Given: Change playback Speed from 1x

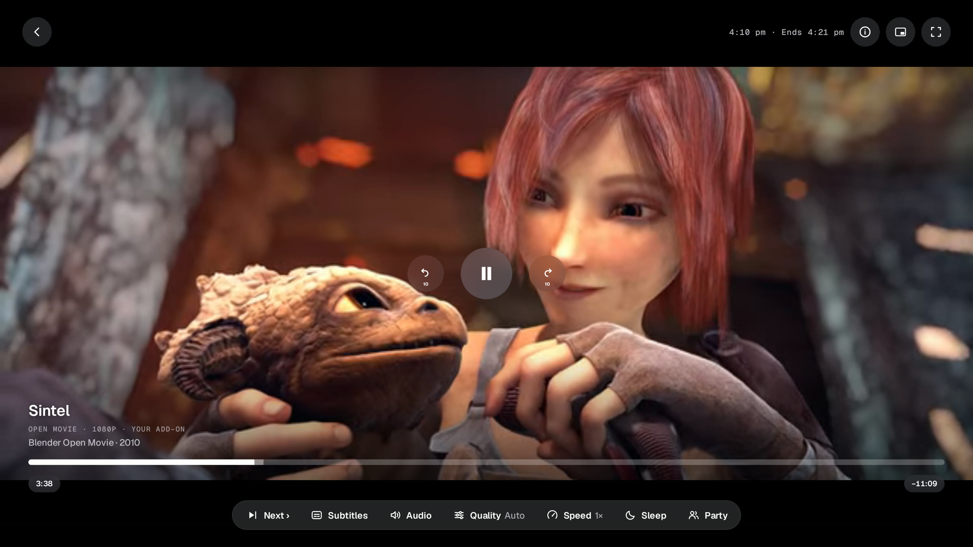Looking at the screenshot, I should point(574,515).
